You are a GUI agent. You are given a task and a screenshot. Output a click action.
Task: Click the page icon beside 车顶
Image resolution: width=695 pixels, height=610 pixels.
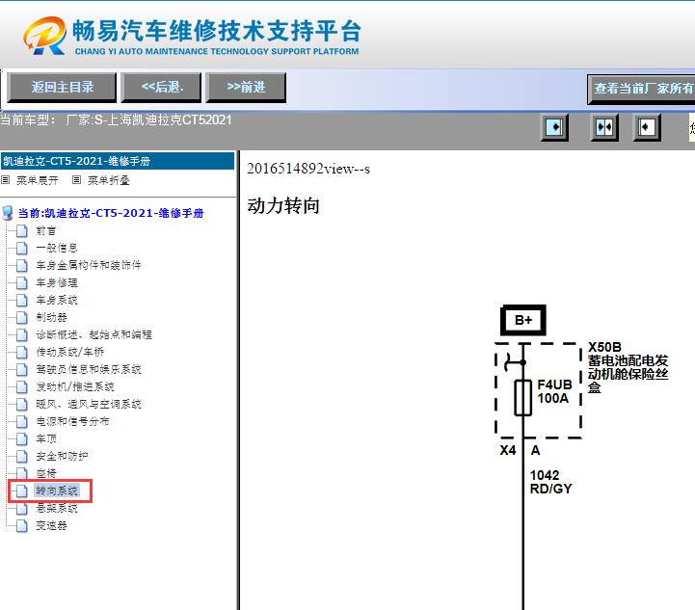click(x=22, y=438)
